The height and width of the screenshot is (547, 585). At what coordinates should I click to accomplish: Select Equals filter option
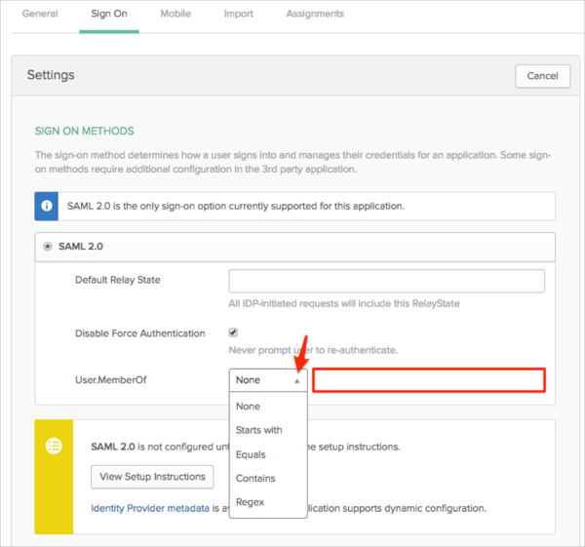point(251,454)
